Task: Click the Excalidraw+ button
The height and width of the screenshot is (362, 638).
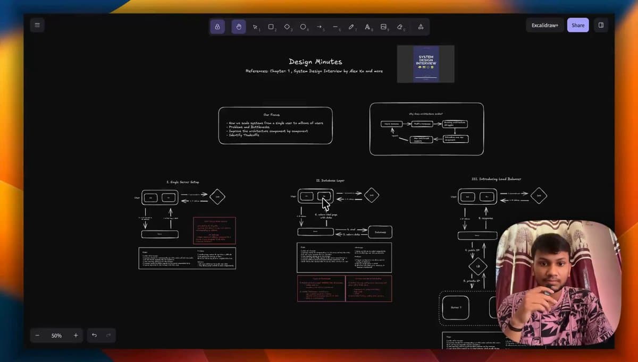Action: point(545,25)
